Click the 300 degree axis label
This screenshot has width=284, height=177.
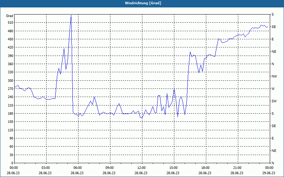[x=11, y=81]
